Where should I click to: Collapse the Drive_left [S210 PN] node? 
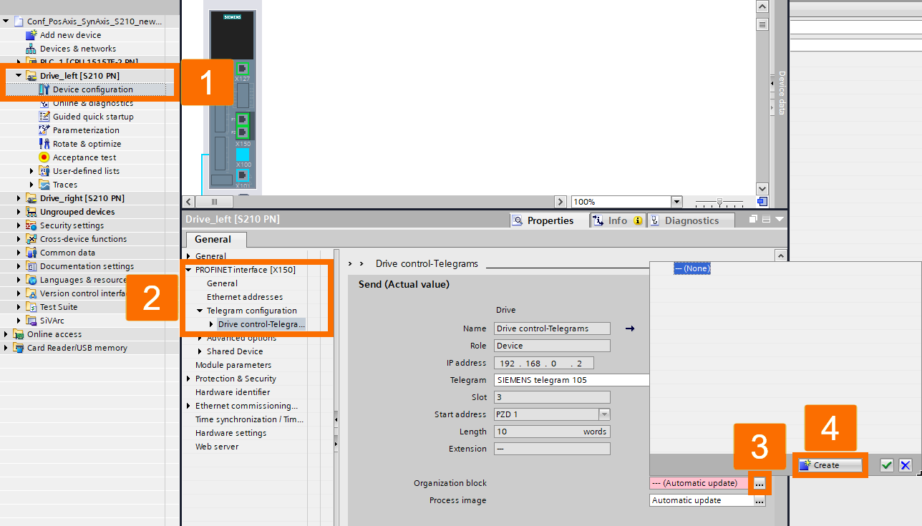(x=19, y=75)
